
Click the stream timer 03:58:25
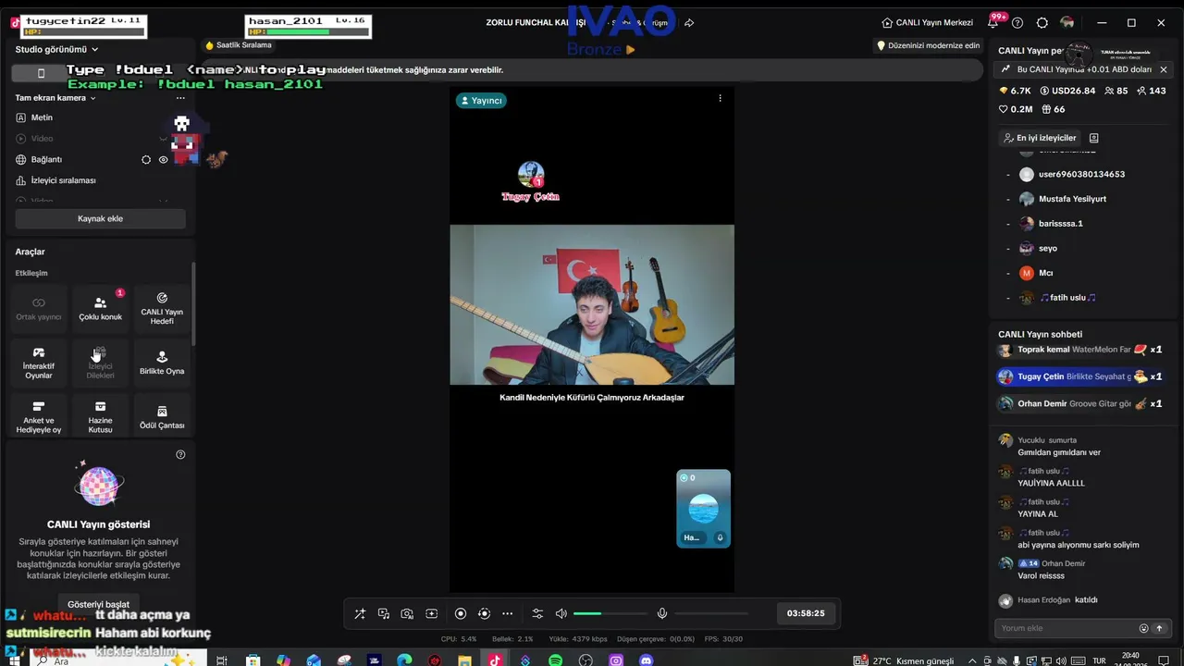[806, 613]
